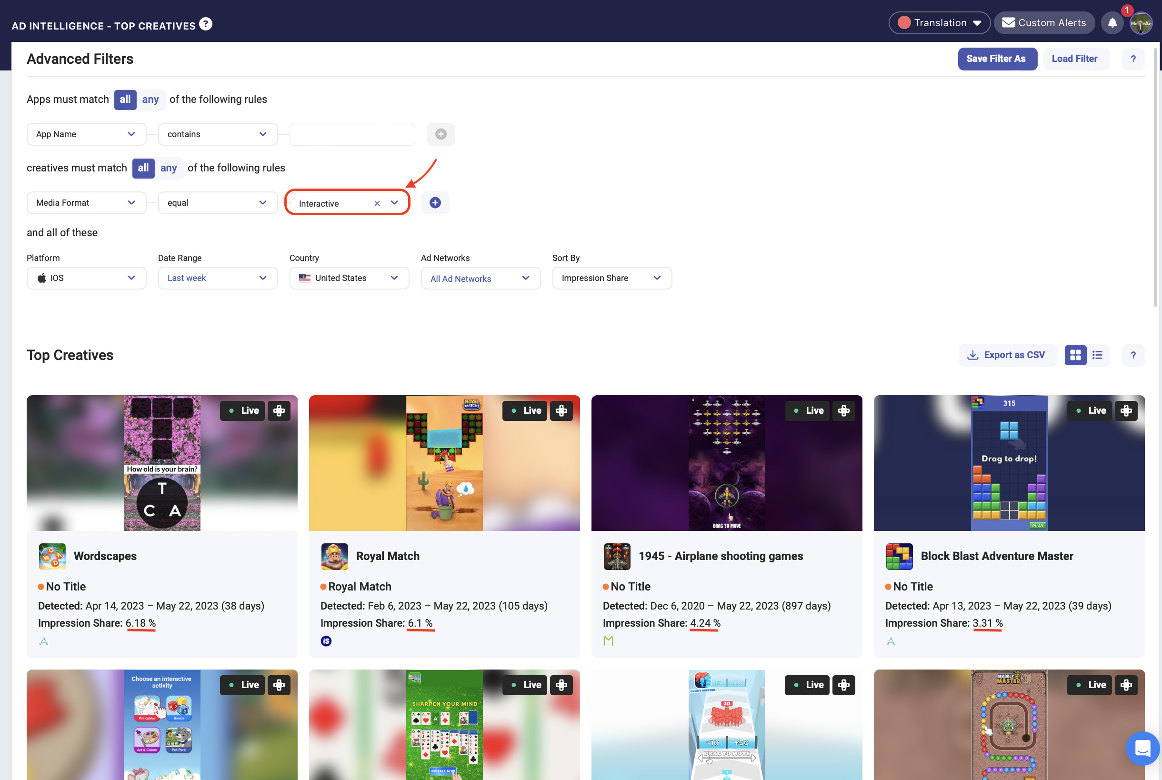Open the Marble Master creative thumbnail
This screenshot has height=780, width=1162.
pyautogui.click(x=1009, y=725)
